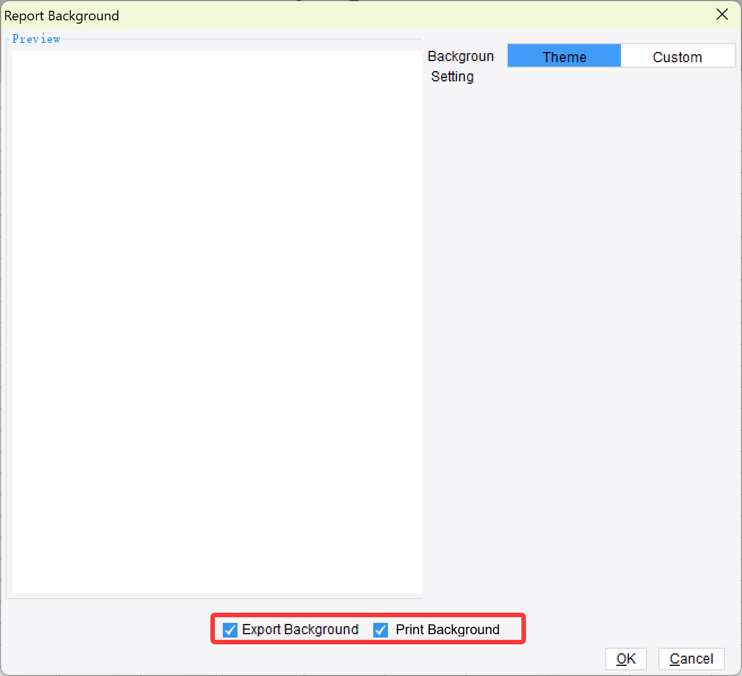
Task: Click Cancel to discard background changes
Action: [x=691, y=658]
